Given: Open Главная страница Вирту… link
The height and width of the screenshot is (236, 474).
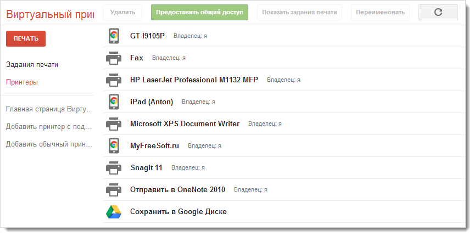Looking at the screenshot, I should 49,109.
